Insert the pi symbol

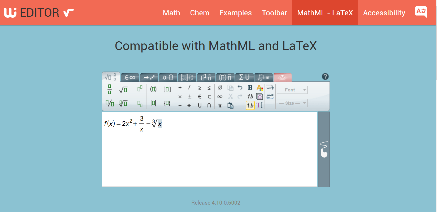[x=220, y=105]
